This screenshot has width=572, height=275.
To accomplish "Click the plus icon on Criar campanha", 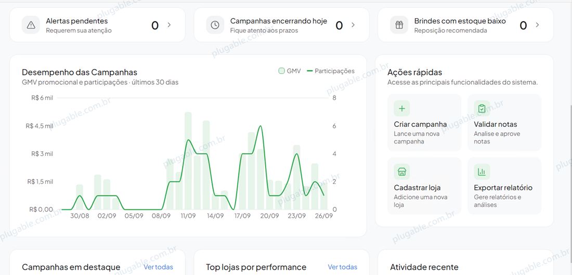I will [402, 108].
